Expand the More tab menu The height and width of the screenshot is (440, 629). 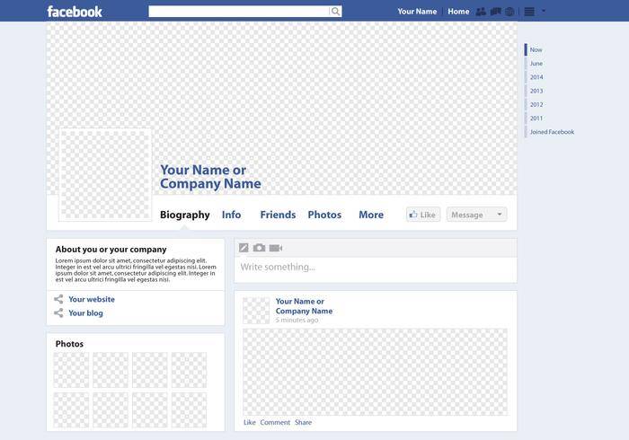371,215
